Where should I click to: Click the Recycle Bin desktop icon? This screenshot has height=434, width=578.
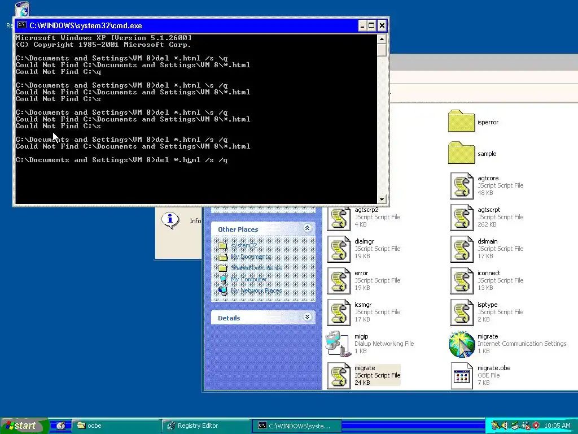[22, 9]
